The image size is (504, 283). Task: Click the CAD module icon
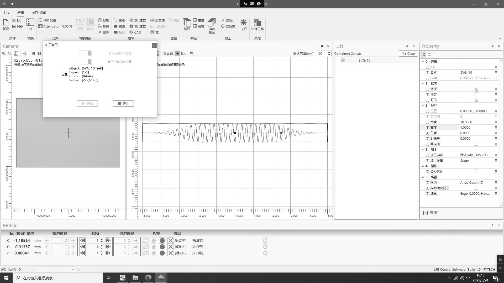(135, 32)
